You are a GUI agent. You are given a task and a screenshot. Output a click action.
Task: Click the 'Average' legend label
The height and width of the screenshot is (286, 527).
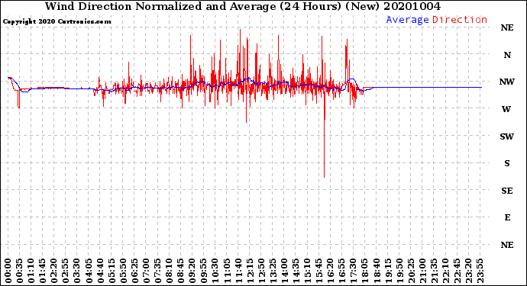click(x=407, y=20)
